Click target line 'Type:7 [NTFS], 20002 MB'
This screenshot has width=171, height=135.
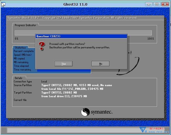click(59, 93)
